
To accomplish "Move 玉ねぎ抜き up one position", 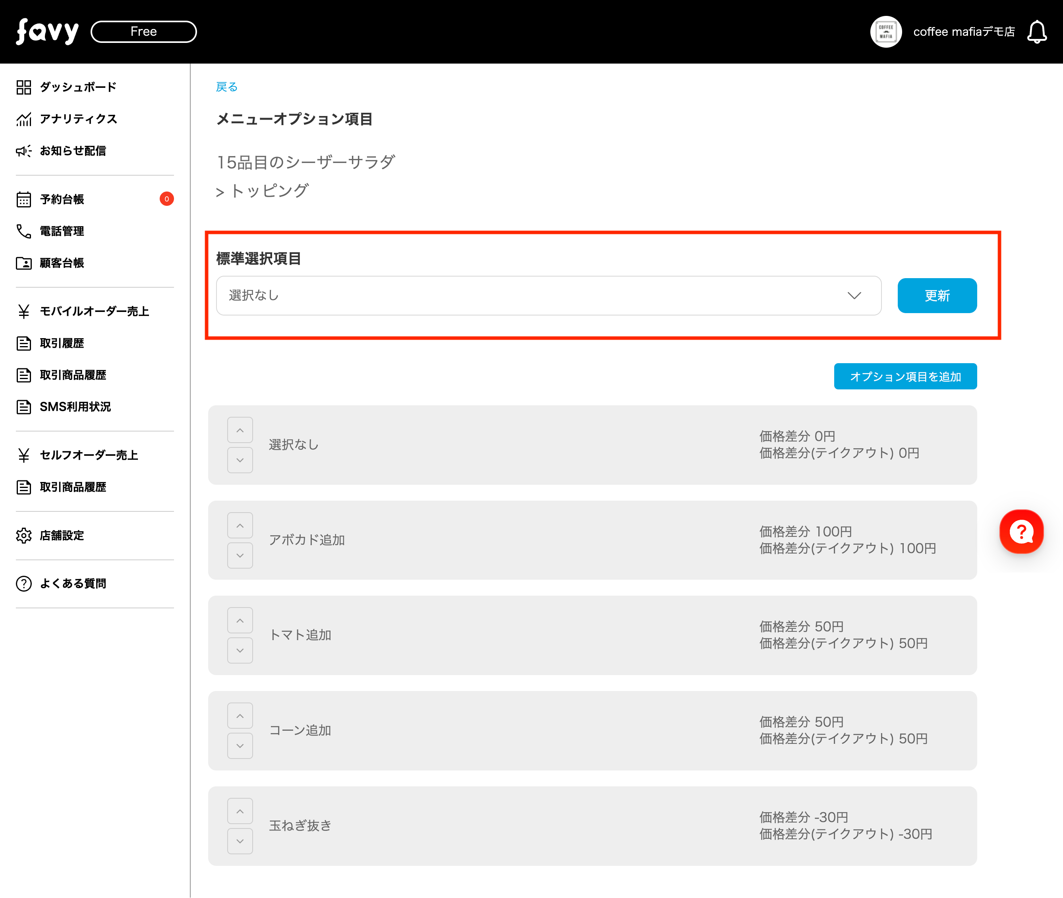I will pyautogui.click(x=240, y=811).
